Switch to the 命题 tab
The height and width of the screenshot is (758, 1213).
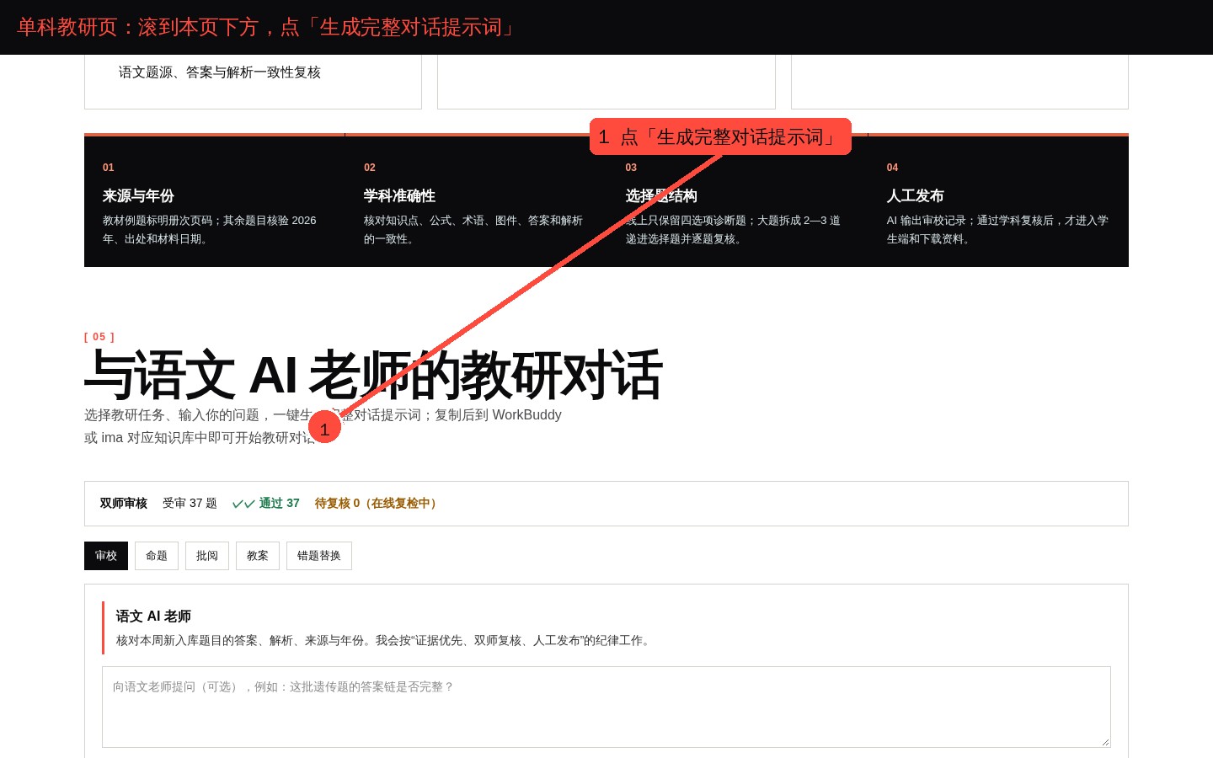pyautogui.click(x=157, y=556)
